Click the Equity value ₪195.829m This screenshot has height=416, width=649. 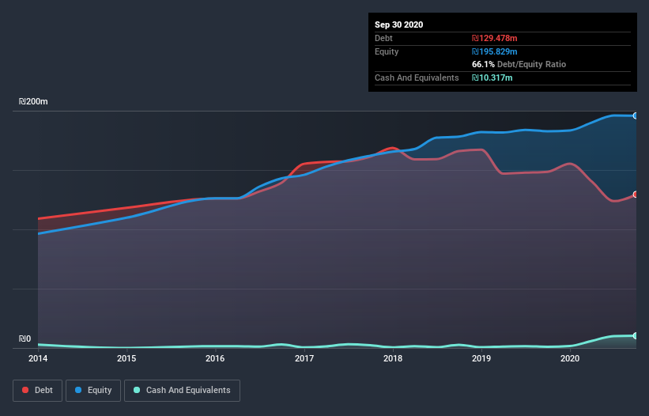494,51
